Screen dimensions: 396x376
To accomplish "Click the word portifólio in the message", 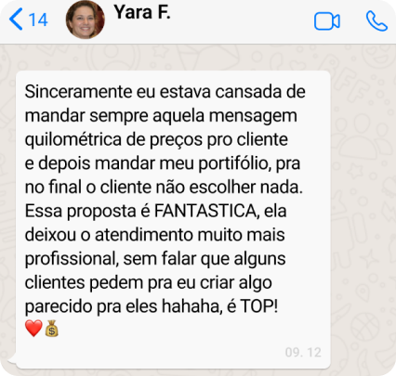I will (234, 163).
